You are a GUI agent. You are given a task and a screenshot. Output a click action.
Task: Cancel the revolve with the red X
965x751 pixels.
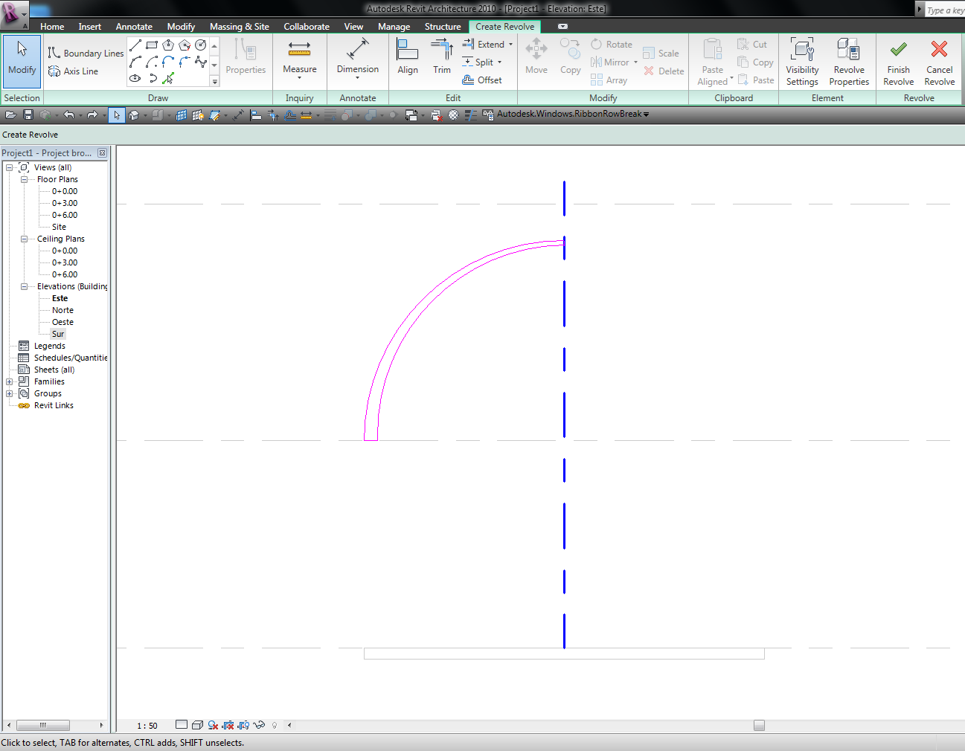pos(939,51)
